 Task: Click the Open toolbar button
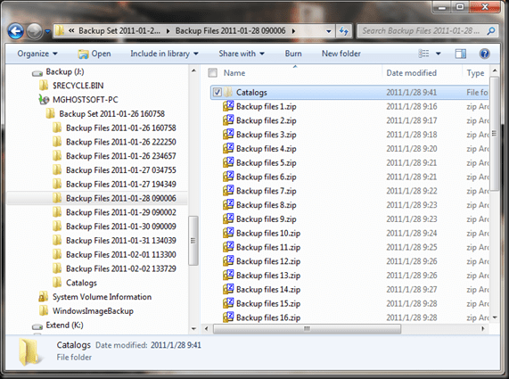pos(94,54)
